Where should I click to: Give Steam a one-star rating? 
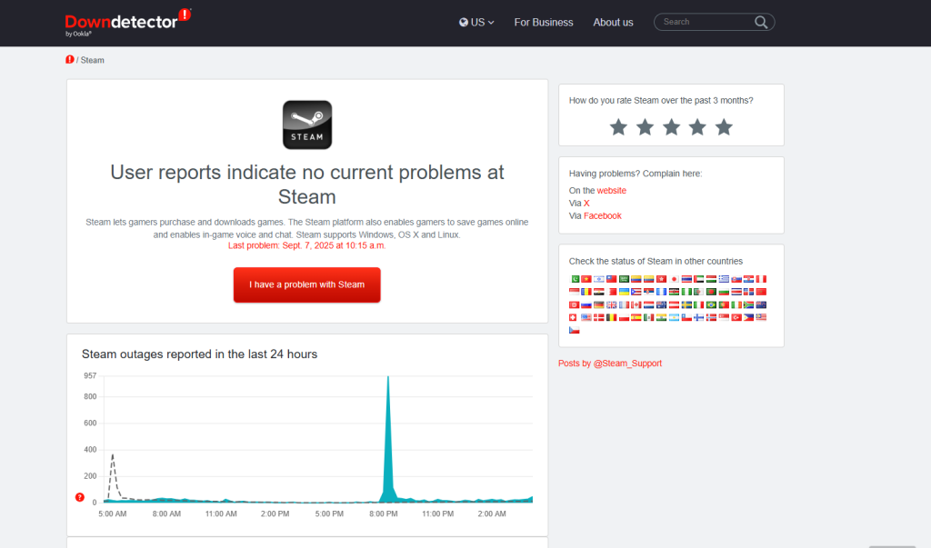click(618, 126)
